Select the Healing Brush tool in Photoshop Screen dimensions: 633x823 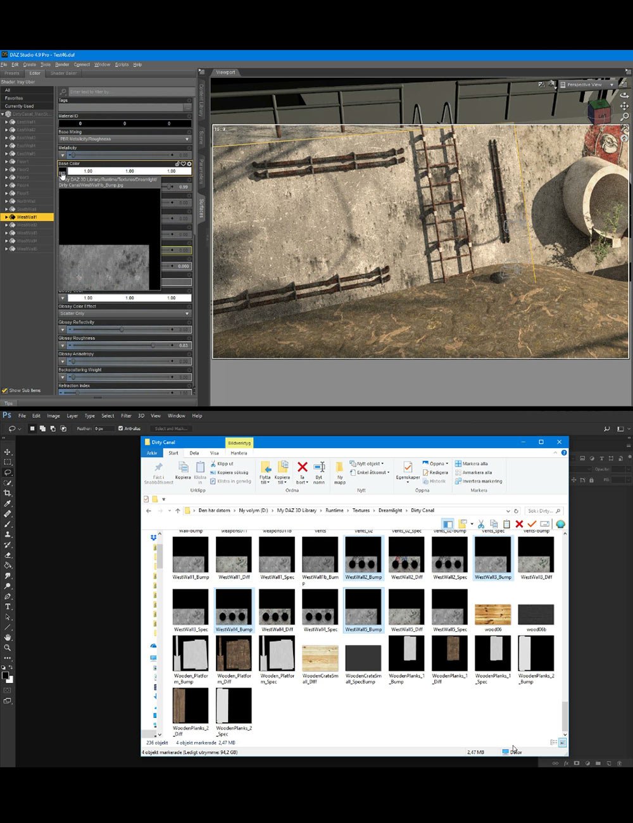8,514
